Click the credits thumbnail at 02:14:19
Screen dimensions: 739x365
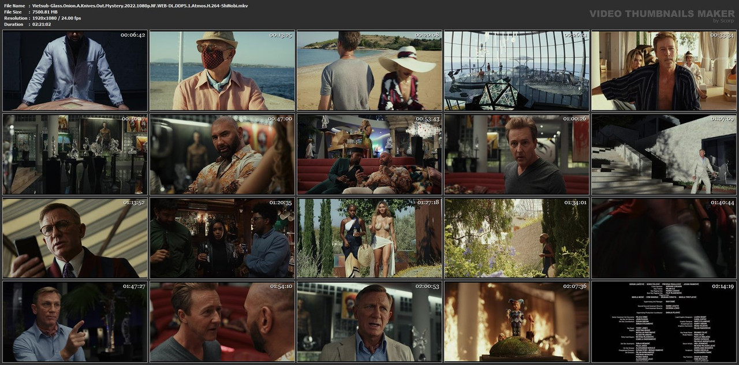coord(664,322)
